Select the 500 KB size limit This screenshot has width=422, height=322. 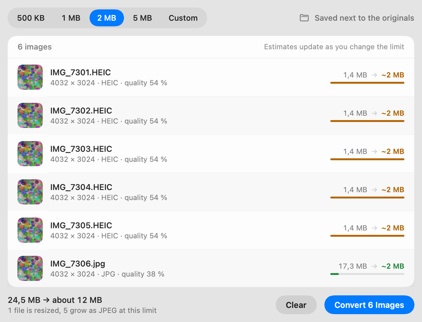(x=31, y=18)
